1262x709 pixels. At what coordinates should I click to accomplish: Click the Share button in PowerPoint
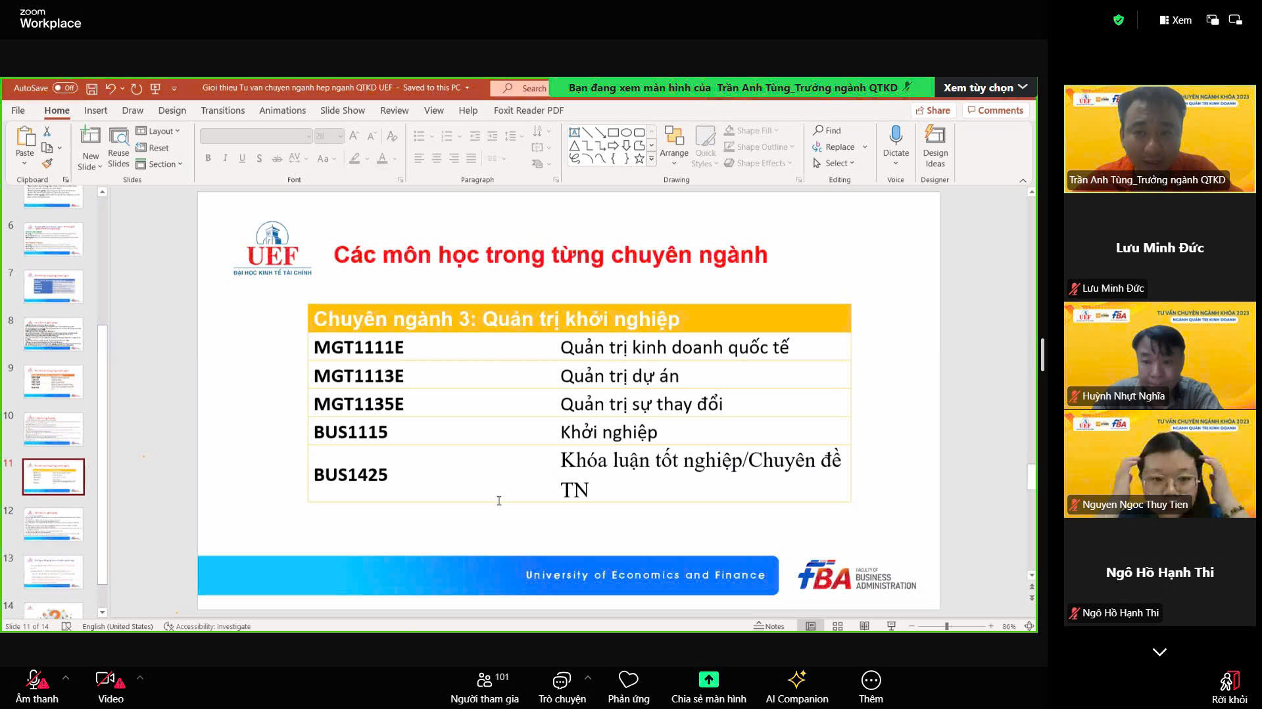tap(933, 110)
